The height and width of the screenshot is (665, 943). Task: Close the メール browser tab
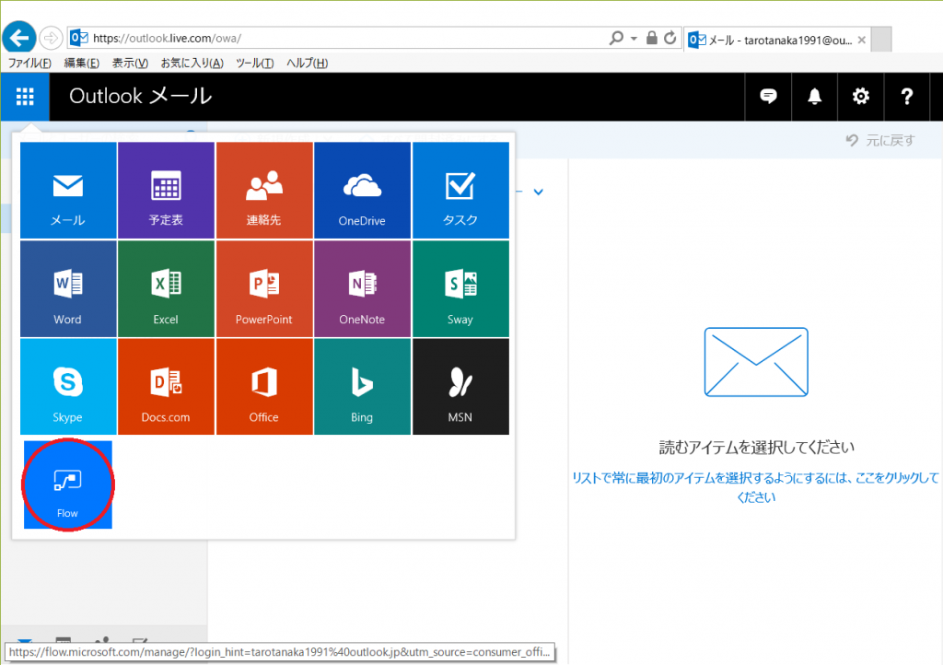coord(862,40)
